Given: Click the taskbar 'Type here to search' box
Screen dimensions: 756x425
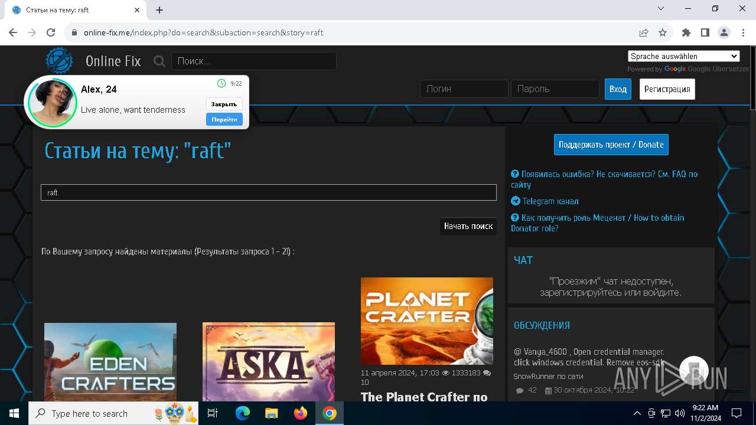Looking at the screenshot, I should point(113,413).
